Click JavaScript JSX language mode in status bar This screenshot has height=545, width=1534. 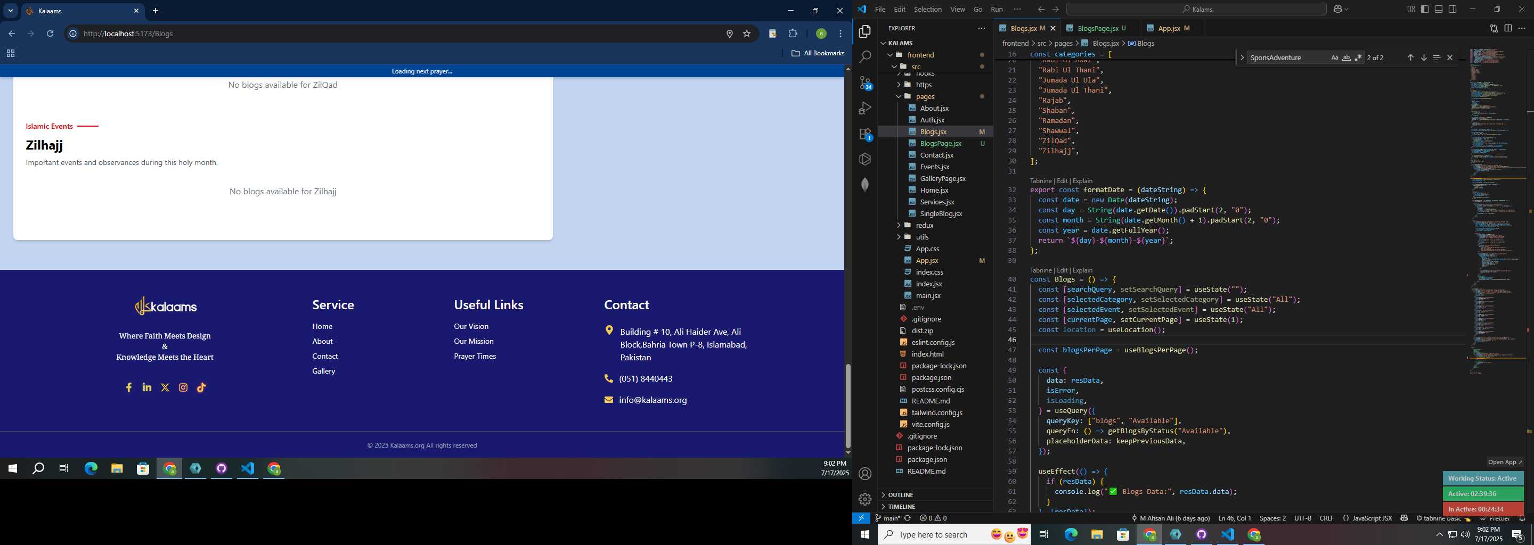(x=1372, y=518)
